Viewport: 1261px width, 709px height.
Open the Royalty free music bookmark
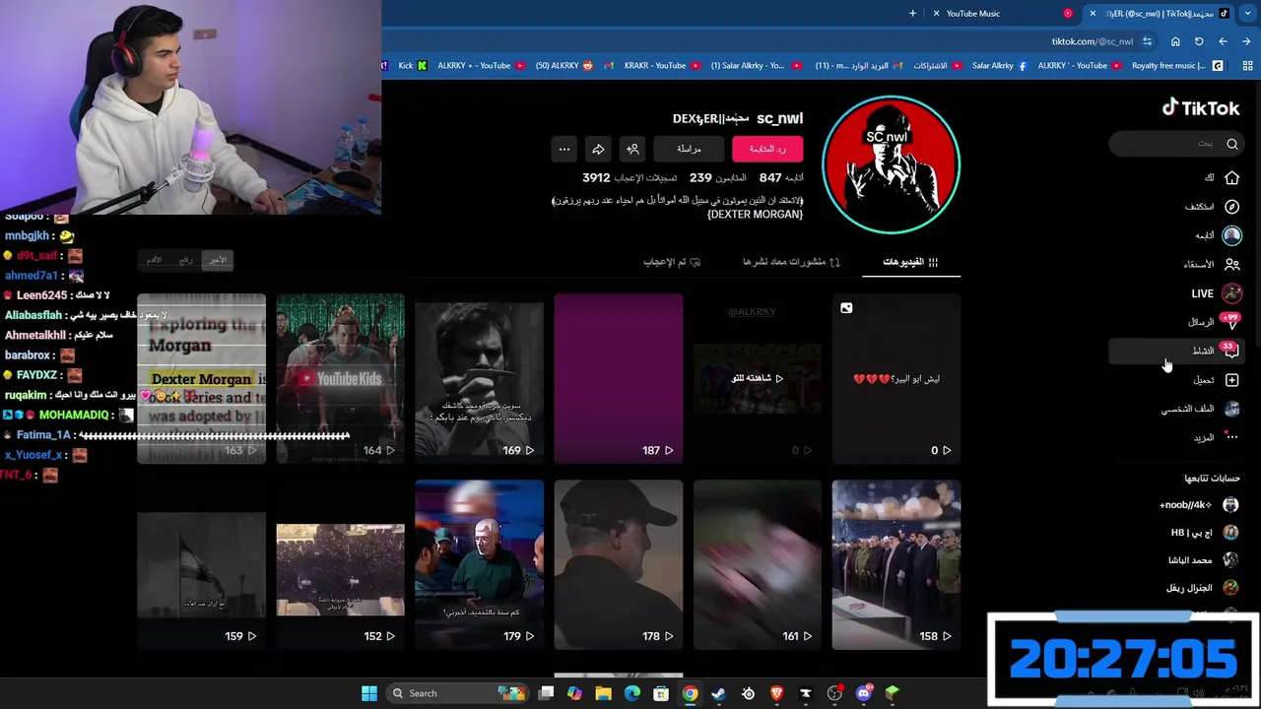[1177, 66]
